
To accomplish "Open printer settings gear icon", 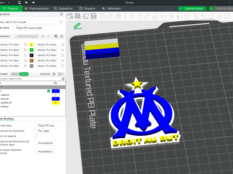I will pyautogui.click(x=62, y=14).
